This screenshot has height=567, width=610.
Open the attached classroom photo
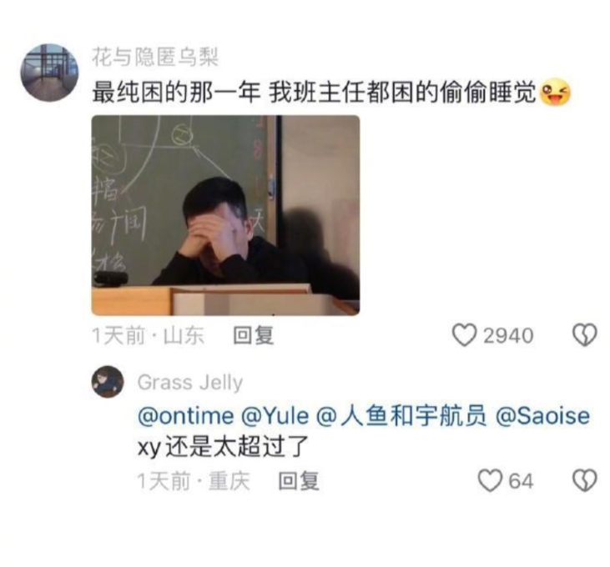coord(225,215)
